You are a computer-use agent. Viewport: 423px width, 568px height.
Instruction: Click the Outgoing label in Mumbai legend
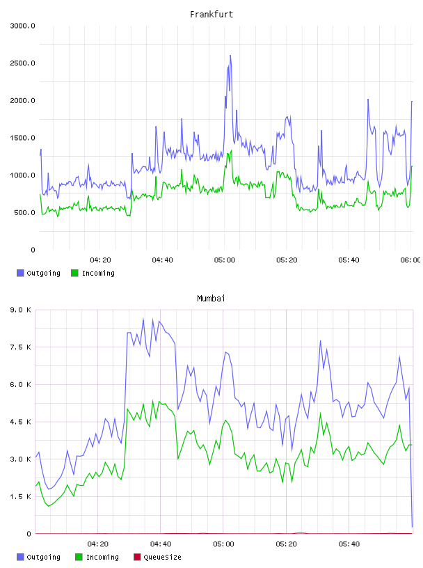(x=43, y=558)
